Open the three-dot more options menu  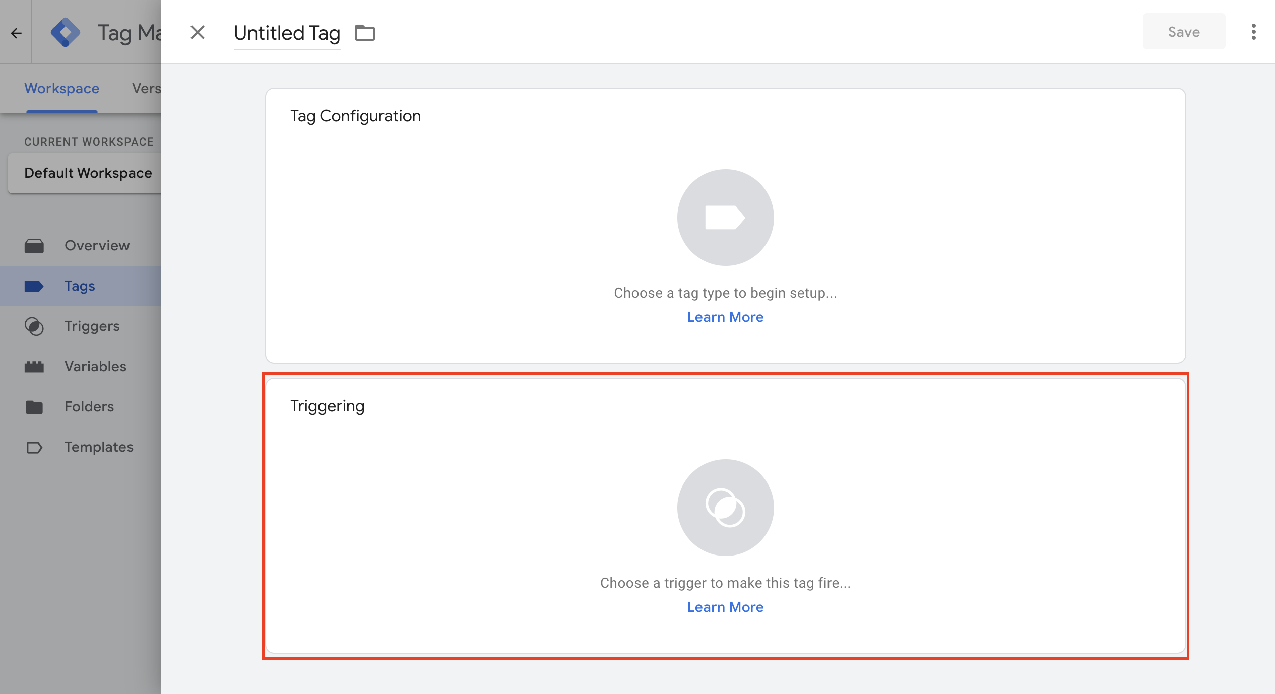pos(1254,32)
